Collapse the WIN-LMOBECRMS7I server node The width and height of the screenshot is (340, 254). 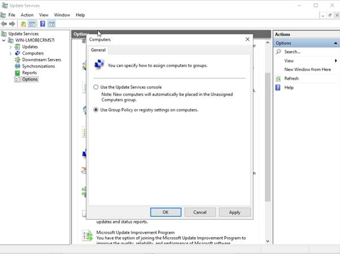point(4,40)
